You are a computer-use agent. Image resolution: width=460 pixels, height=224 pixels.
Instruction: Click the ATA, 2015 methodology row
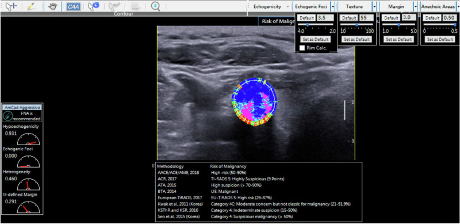[x=258, y=185]
